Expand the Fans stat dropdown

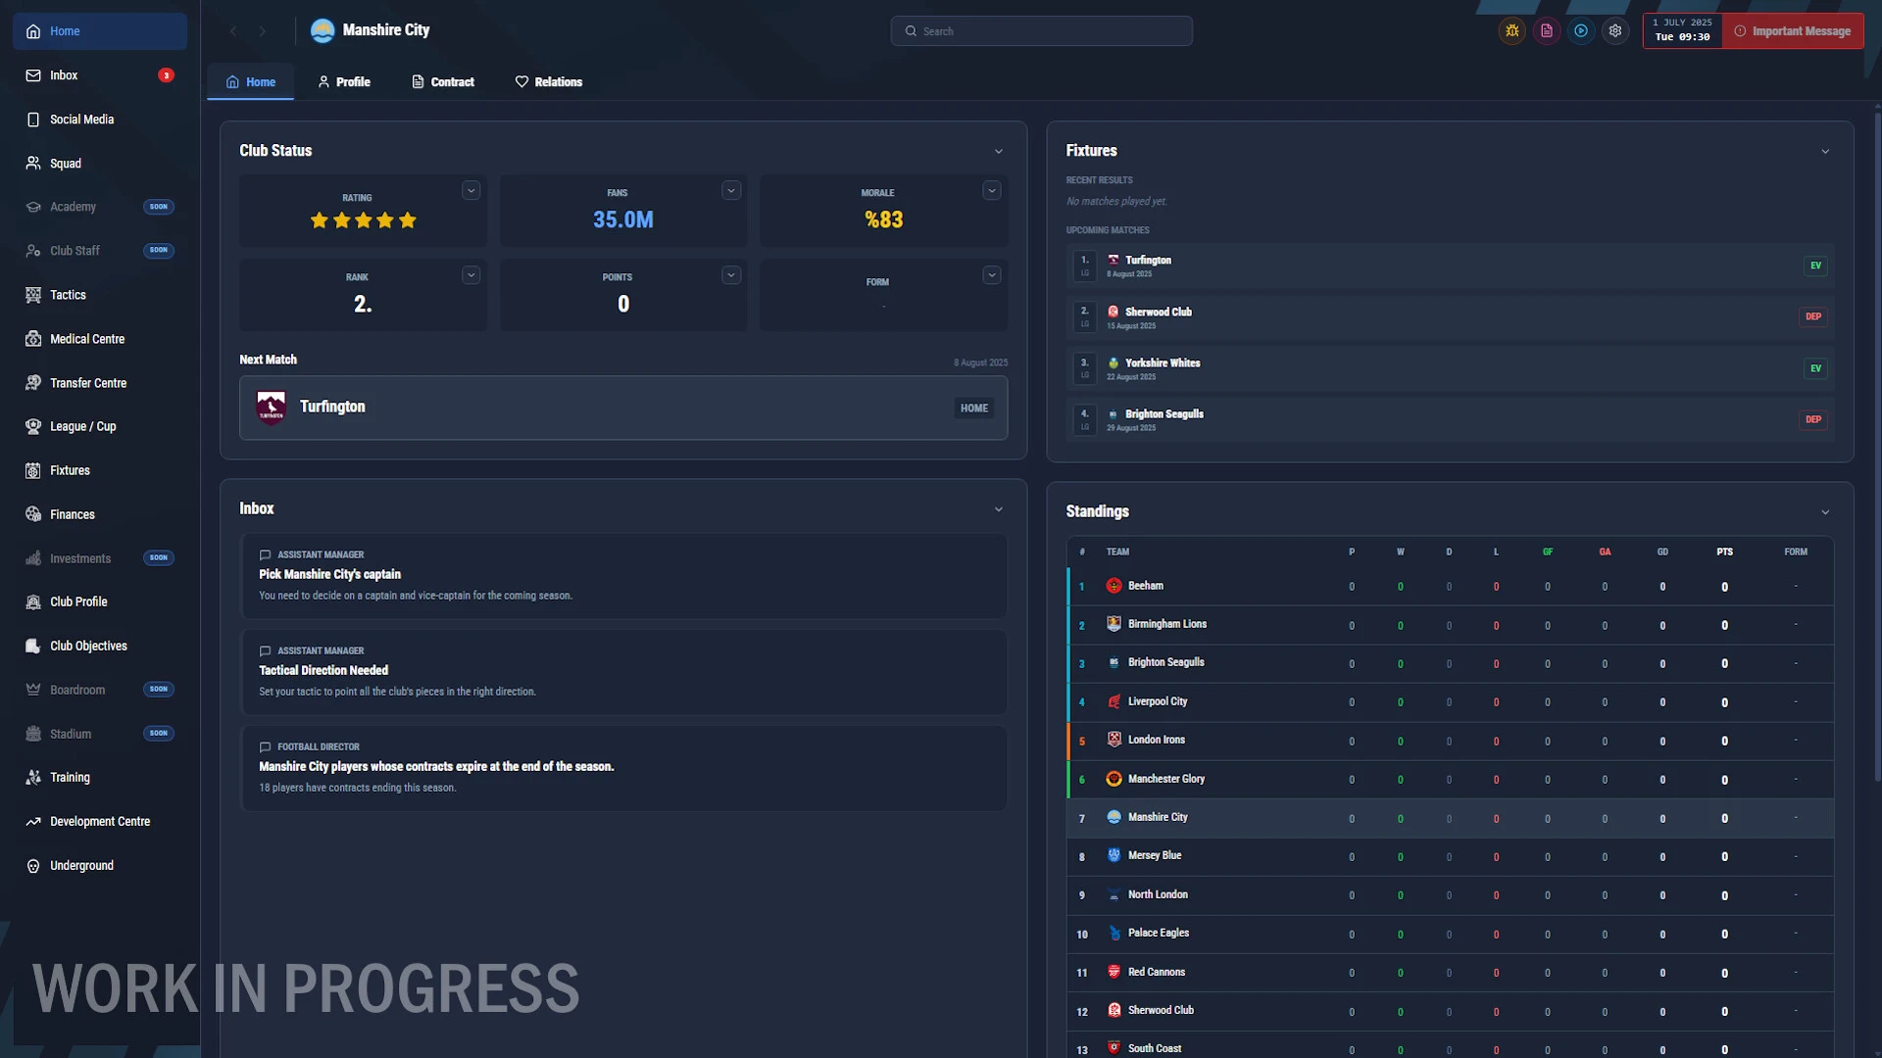731,191
